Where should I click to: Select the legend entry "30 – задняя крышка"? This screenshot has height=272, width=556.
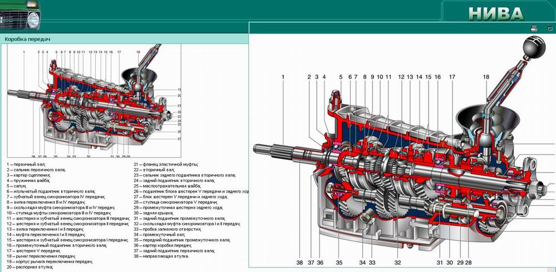click(154, 213)
